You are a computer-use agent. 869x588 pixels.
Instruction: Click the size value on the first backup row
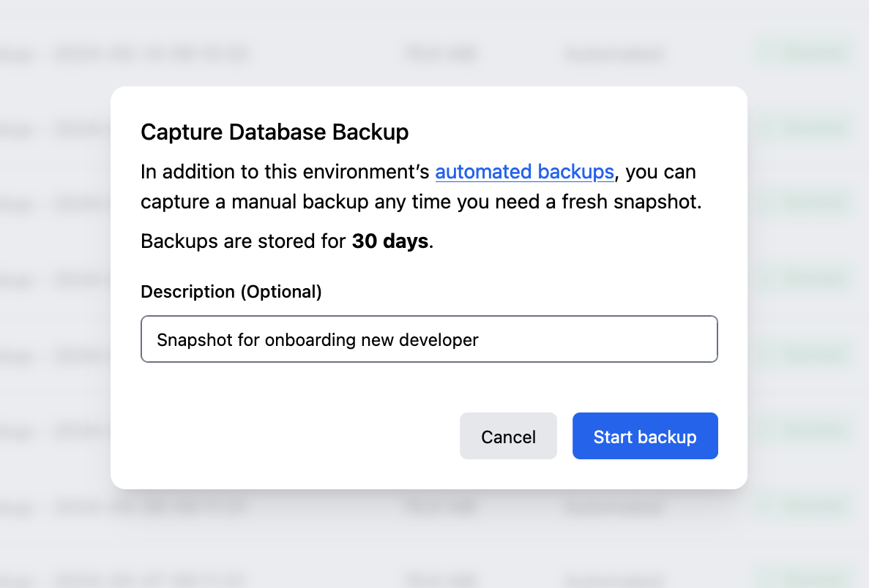[441, 53]
